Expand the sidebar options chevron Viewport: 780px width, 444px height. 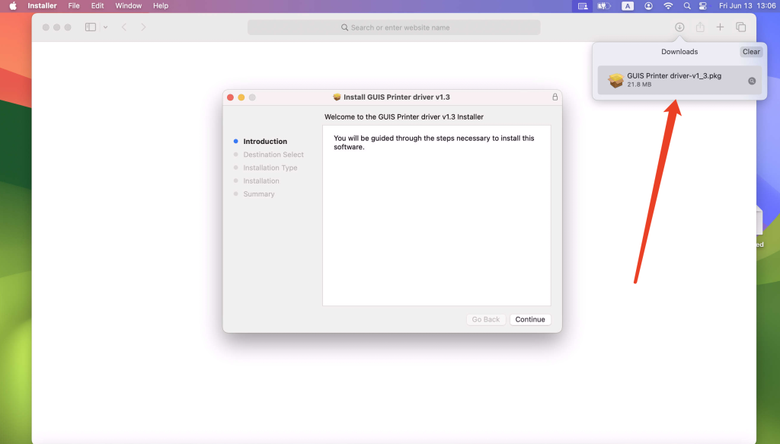pyautogui.click(x=105, y=27)
